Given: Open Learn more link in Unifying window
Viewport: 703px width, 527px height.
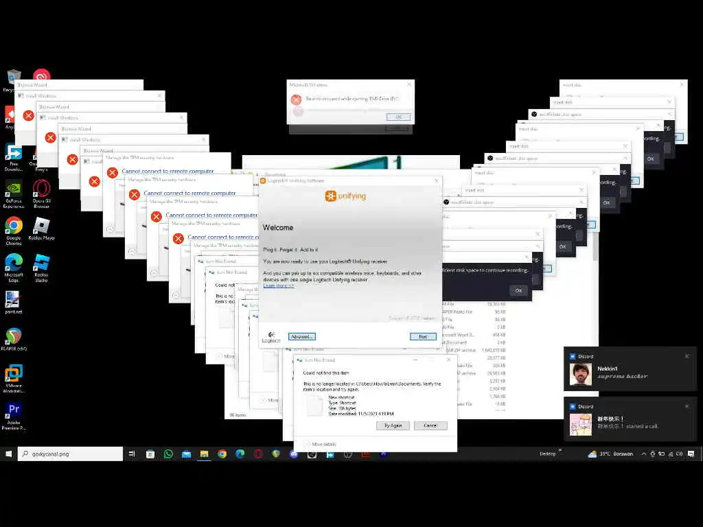Looking at the screenshot, I should 279,286.
